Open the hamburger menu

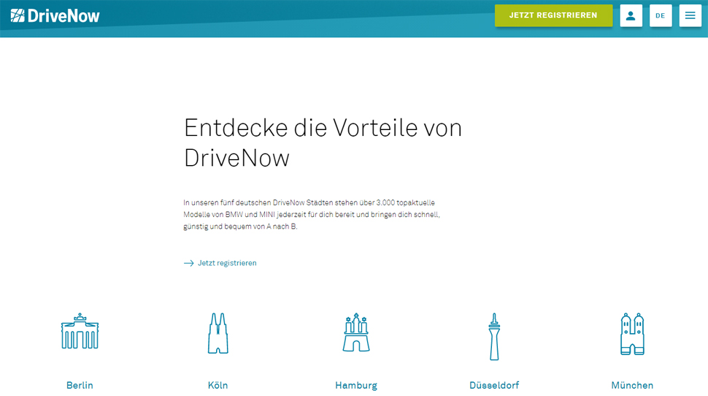pos(690,16)
